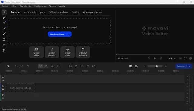The image size is (194, 111).
Task: Click the preview seek bar
Action: [155, 54]
